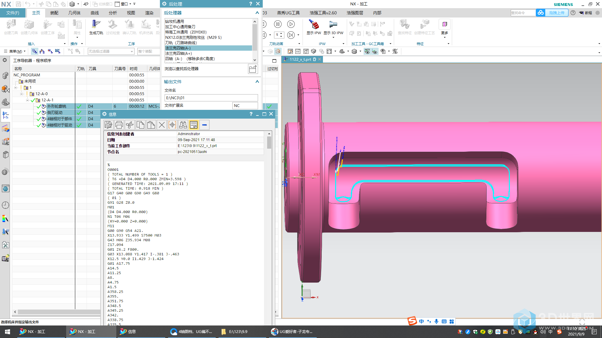The height and width of the screenshot is (338, 602).
Task: Step forward in tool path animation
Action: point(291,35)
